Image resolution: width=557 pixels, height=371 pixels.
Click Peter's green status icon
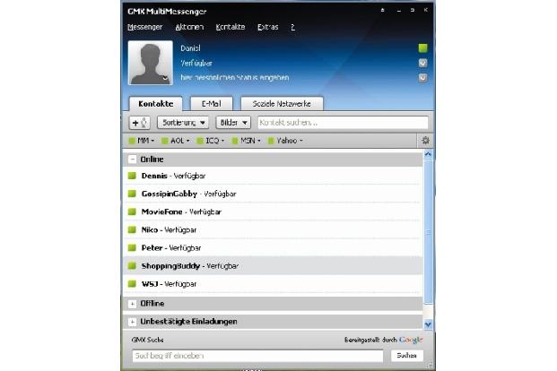pyautogui.click(x=132, y=248)
